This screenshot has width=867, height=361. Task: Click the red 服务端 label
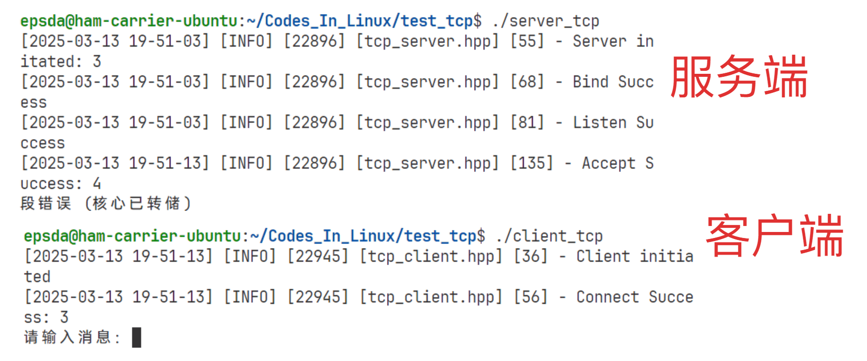coord(739,77)
